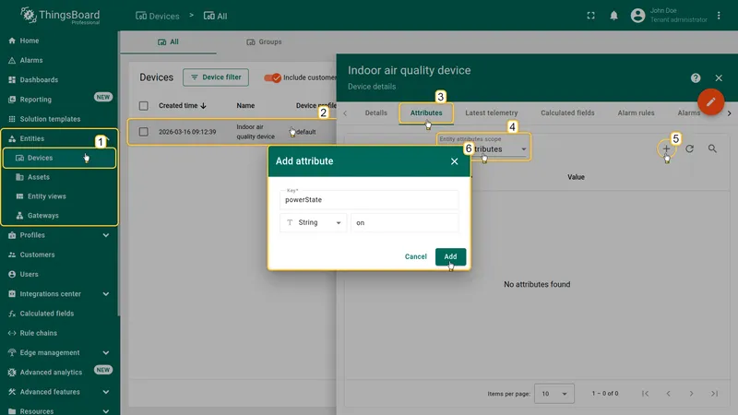
Task: Open Items per page dropdown
Action: tap(554, 394)
